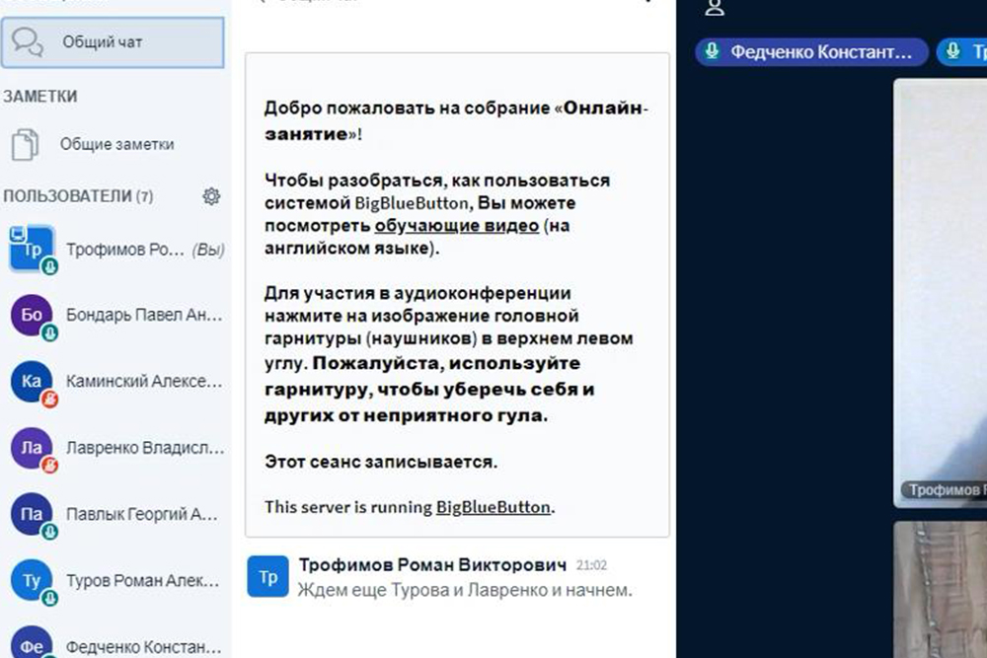
Task: Open the BigBlueButton link in welcome message
Action: 493,507
